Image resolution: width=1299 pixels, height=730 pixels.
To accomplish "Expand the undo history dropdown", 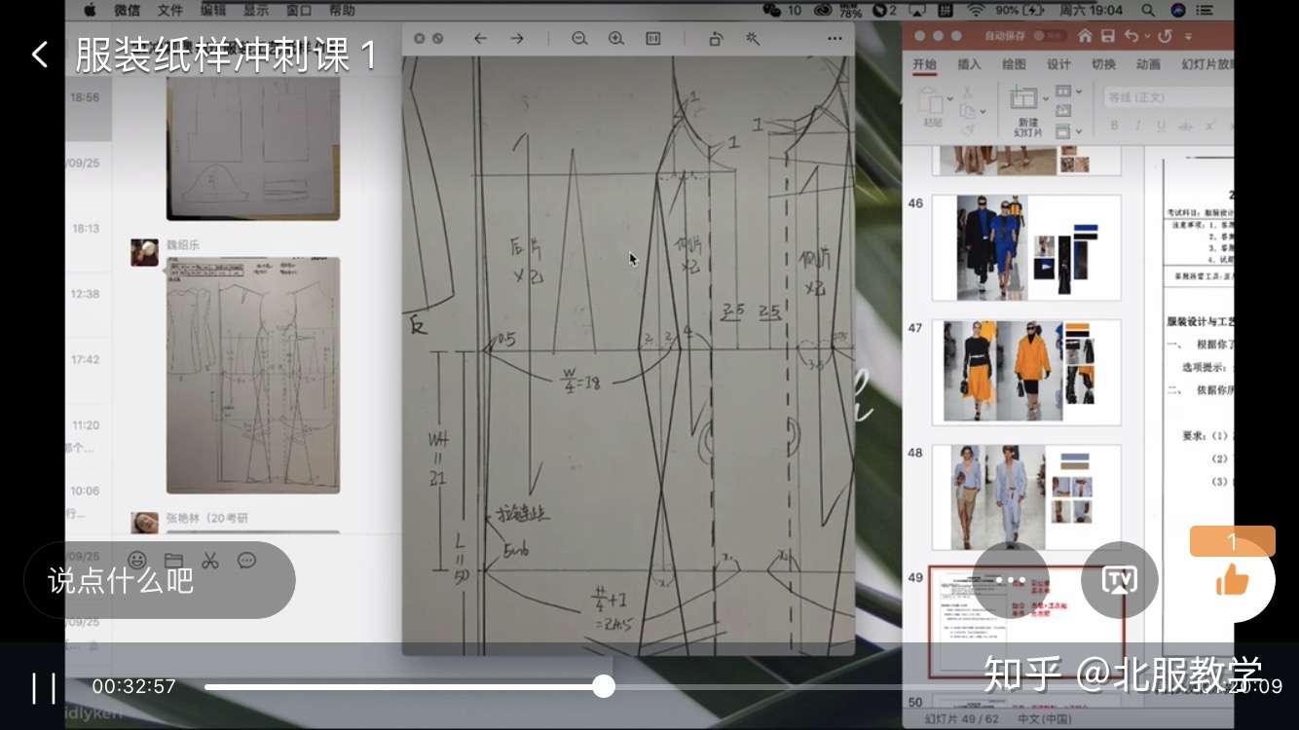I will [1145, 36].
